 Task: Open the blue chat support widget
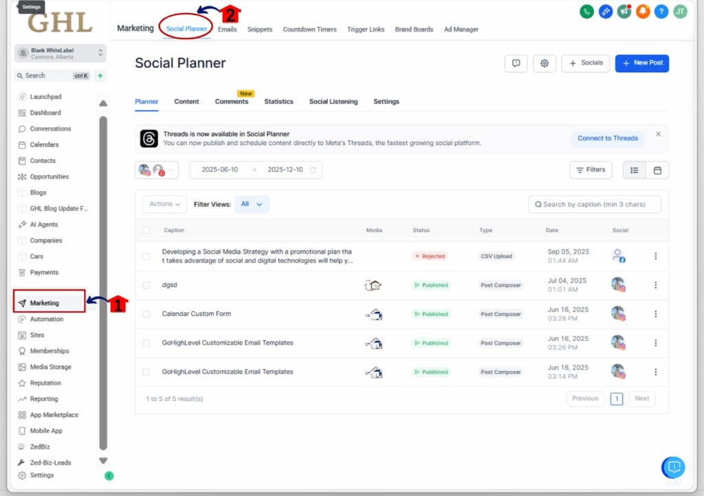point(673,467)
